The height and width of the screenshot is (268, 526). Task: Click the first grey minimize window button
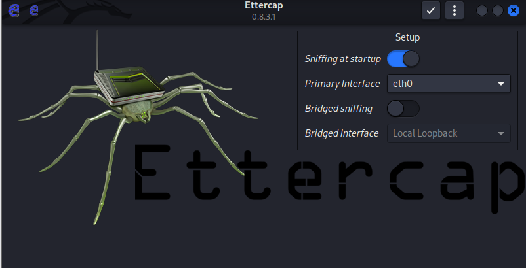[482, 10]
